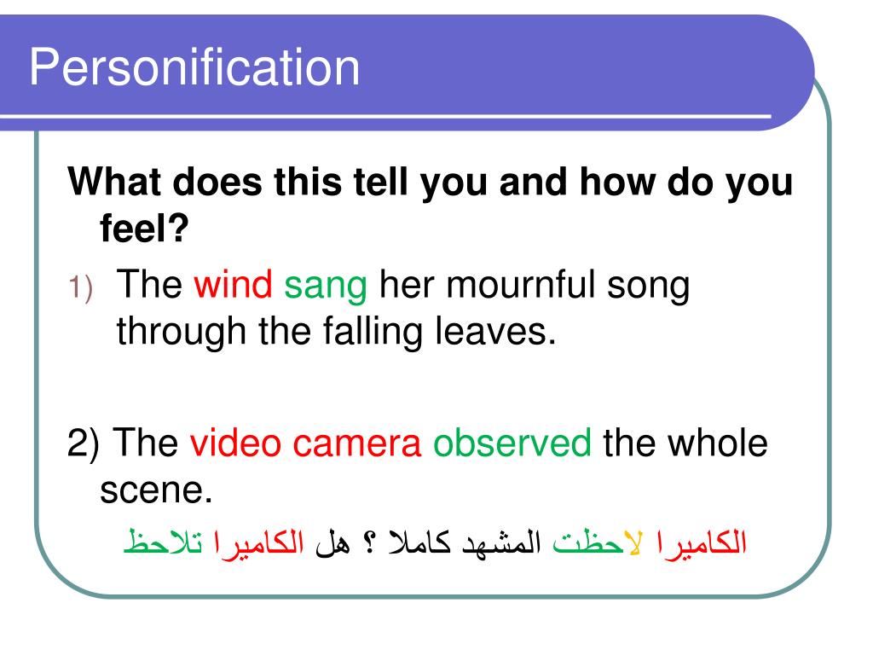The width and height of the screenshot is (873, 655).
Task: Click the word 'scene.'
Action: [x=157, y=490]
